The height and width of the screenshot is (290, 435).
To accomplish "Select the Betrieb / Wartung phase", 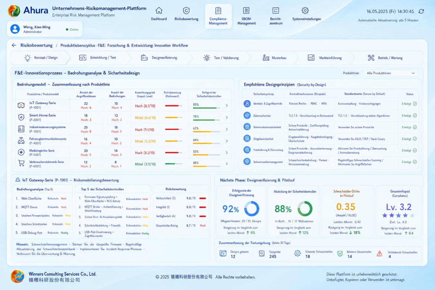I will click(x=385, y=58).
